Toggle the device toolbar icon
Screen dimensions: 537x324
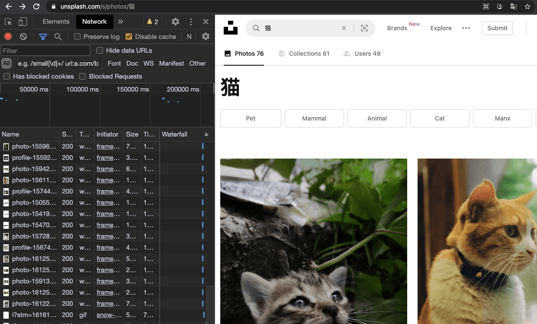tap(23, 22)
